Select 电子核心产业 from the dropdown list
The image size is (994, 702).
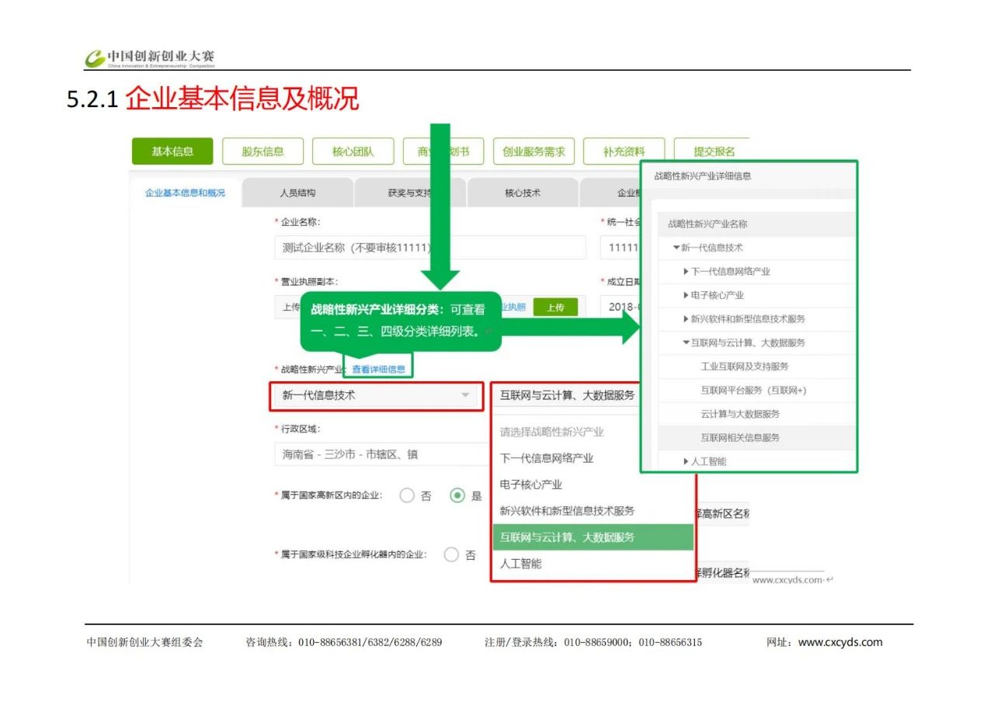tap(531, 485)
